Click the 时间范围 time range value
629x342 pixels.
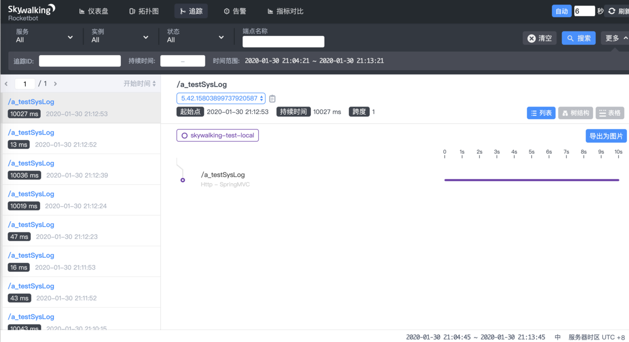tap(314, 61)
